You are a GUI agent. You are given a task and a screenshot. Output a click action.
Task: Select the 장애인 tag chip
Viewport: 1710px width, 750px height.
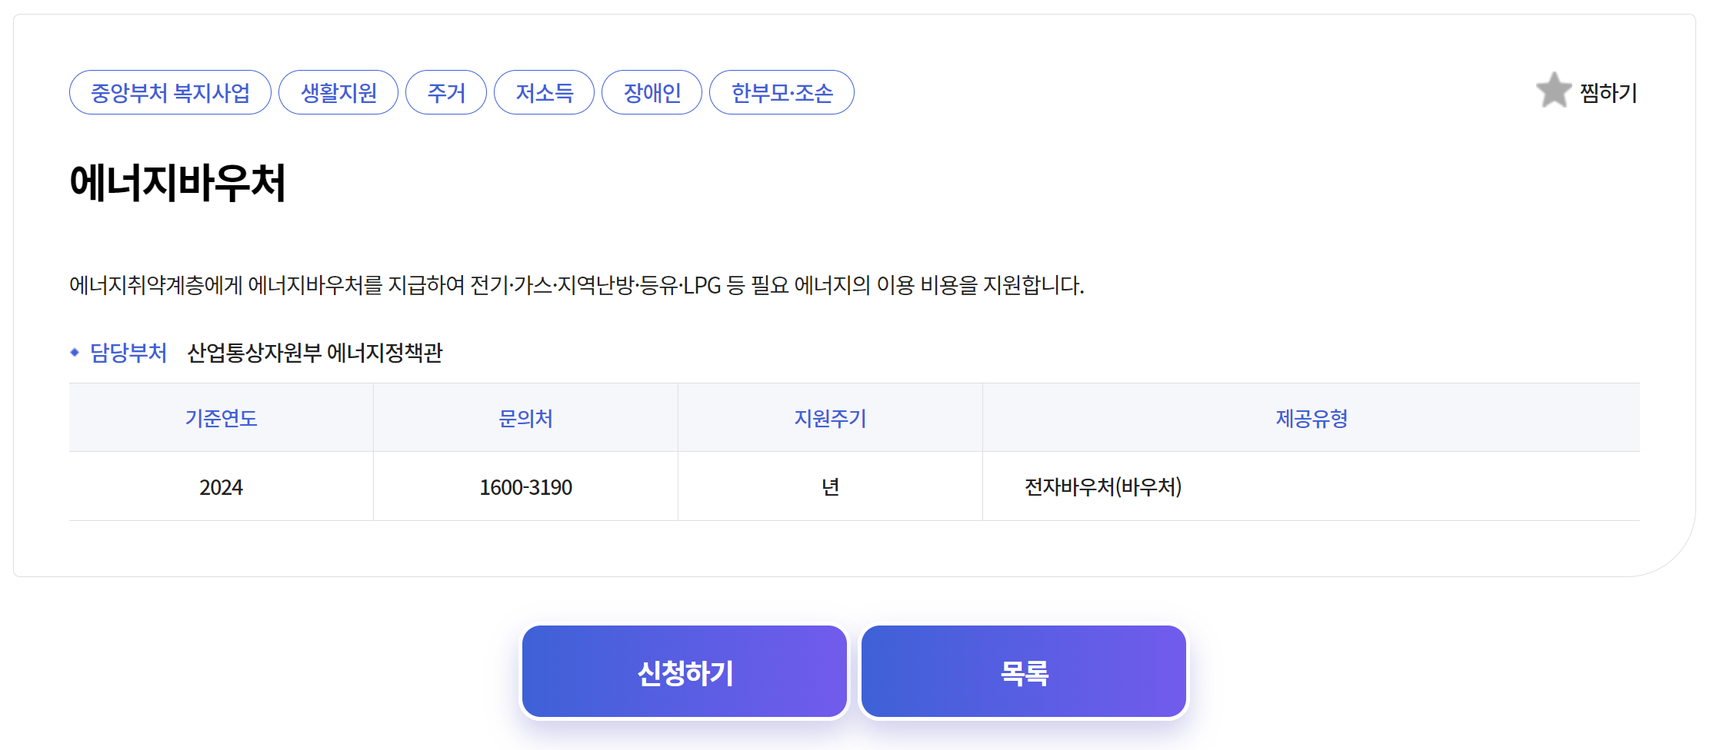[652, 91]
